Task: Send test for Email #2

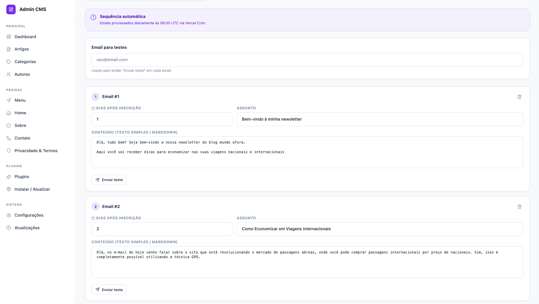Action: coord(109,290)
